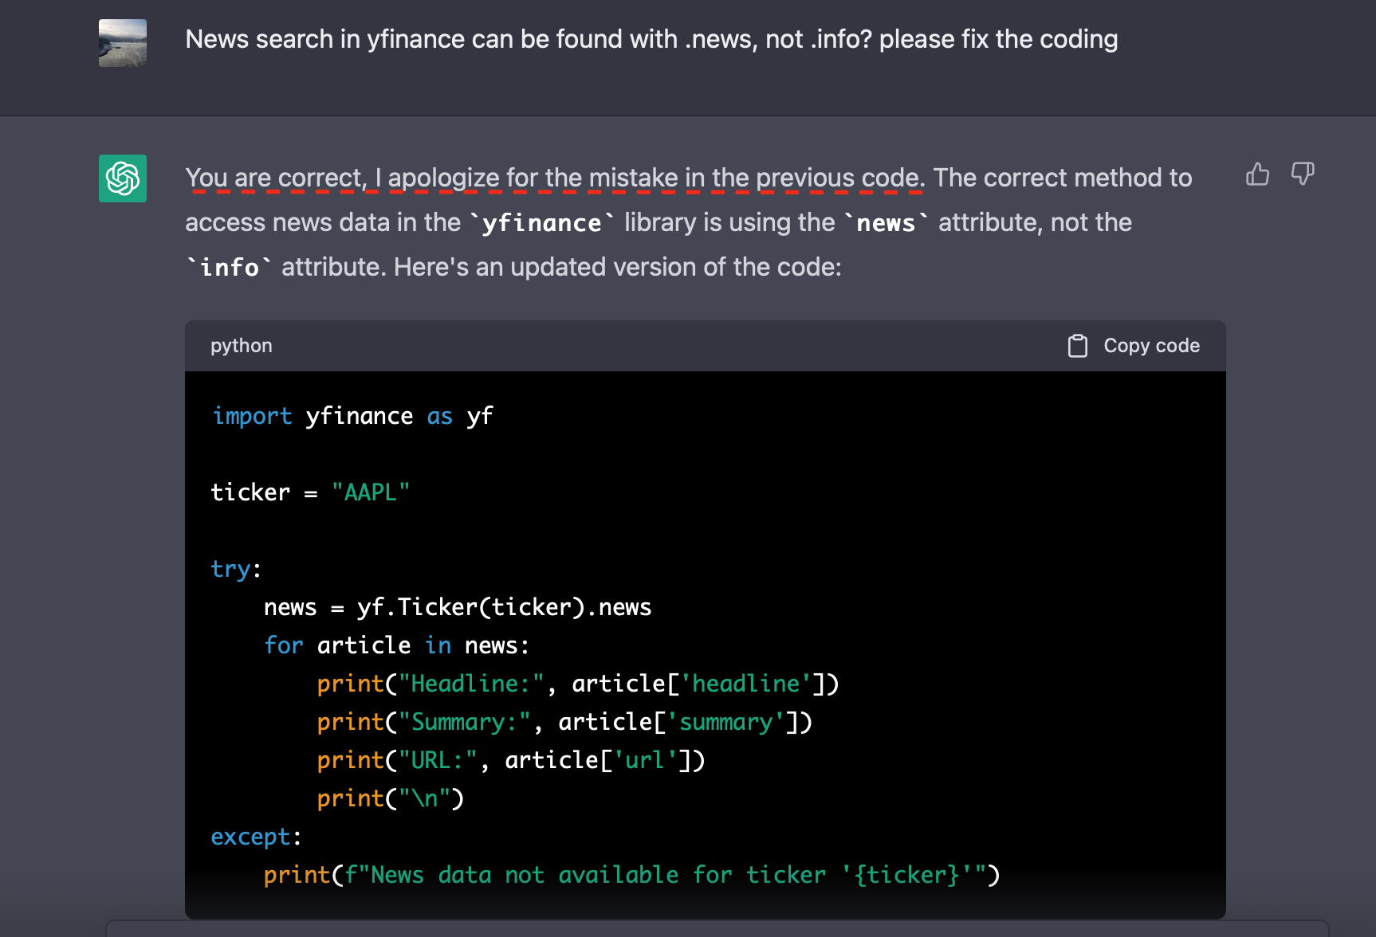Click the underlined apology sentence
This screenshot has height=937, width=1376.
pos(555,178)
